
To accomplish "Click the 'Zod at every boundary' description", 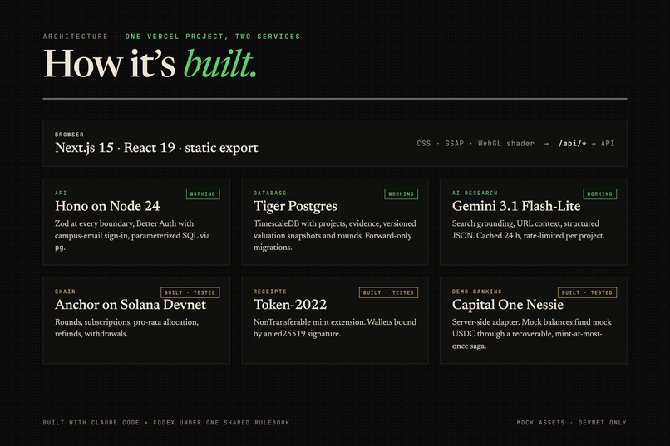I will tap(132, 235).
